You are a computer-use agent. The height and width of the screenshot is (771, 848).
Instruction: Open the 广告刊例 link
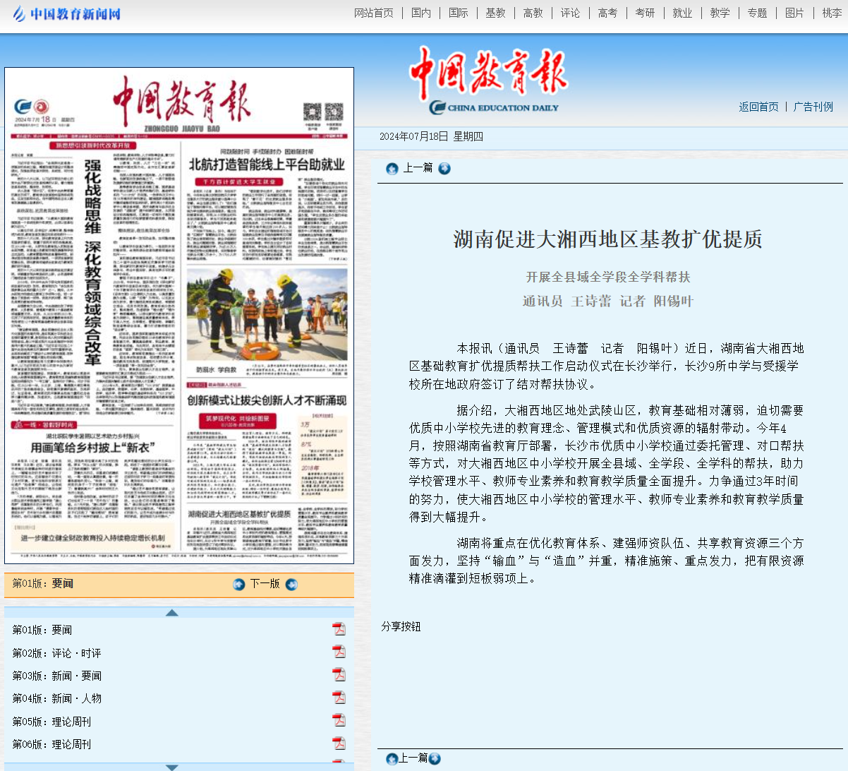pyautogui.click(x=813, y=107)
